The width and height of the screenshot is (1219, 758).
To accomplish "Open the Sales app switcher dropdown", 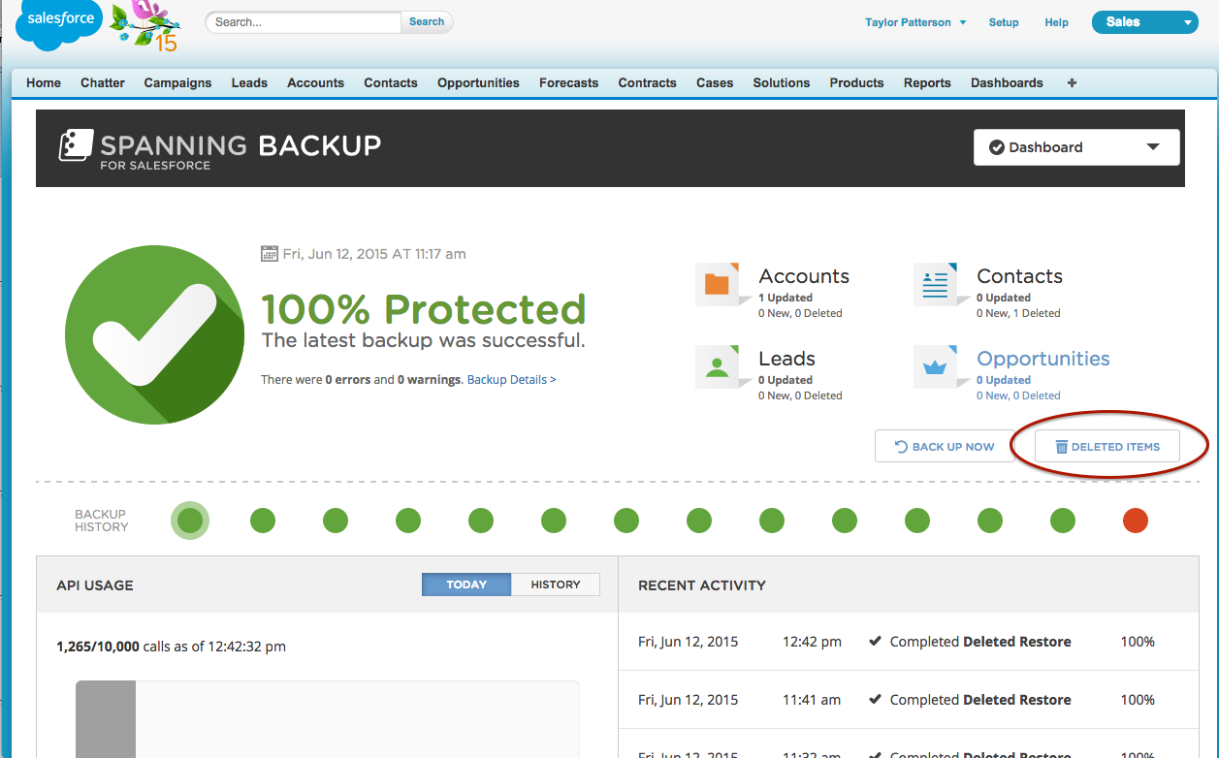I will click(x=1144, y=22).
